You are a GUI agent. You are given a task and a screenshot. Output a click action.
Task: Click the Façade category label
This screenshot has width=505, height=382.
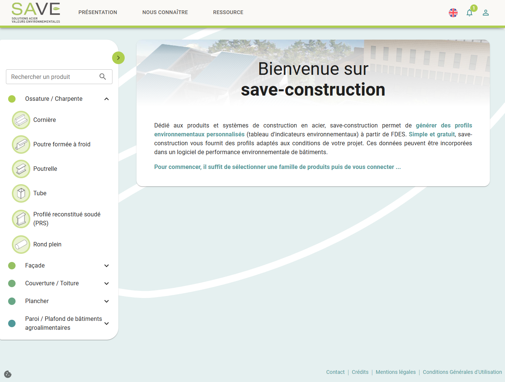coord(35,266)
